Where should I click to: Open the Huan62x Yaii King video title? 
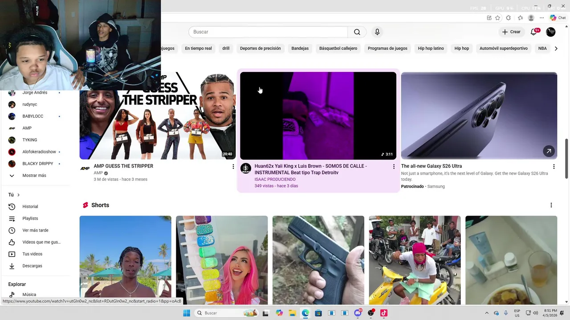pos(311,169)
